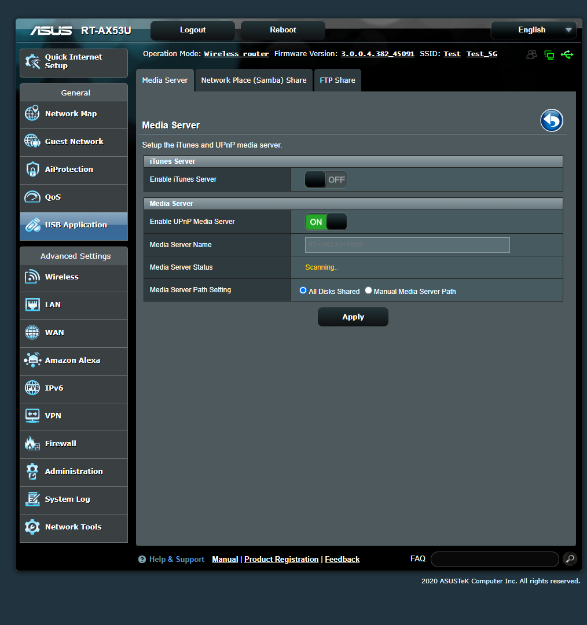587x625 pixels.
Task: Click the Firewall flame icon
Action: coord(32,443)
